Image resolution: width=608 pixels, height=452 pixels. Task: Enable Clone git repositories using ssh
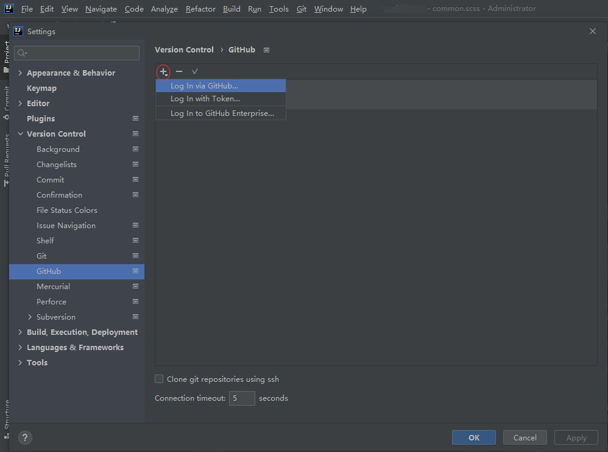click(159, 379)
